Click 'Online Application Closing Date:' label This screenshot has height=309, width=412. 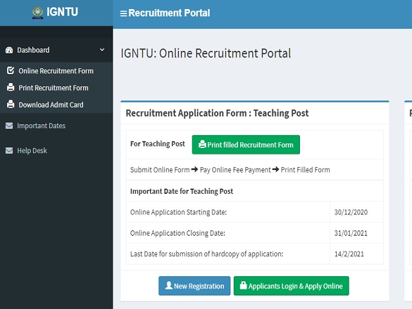(178, 233)
